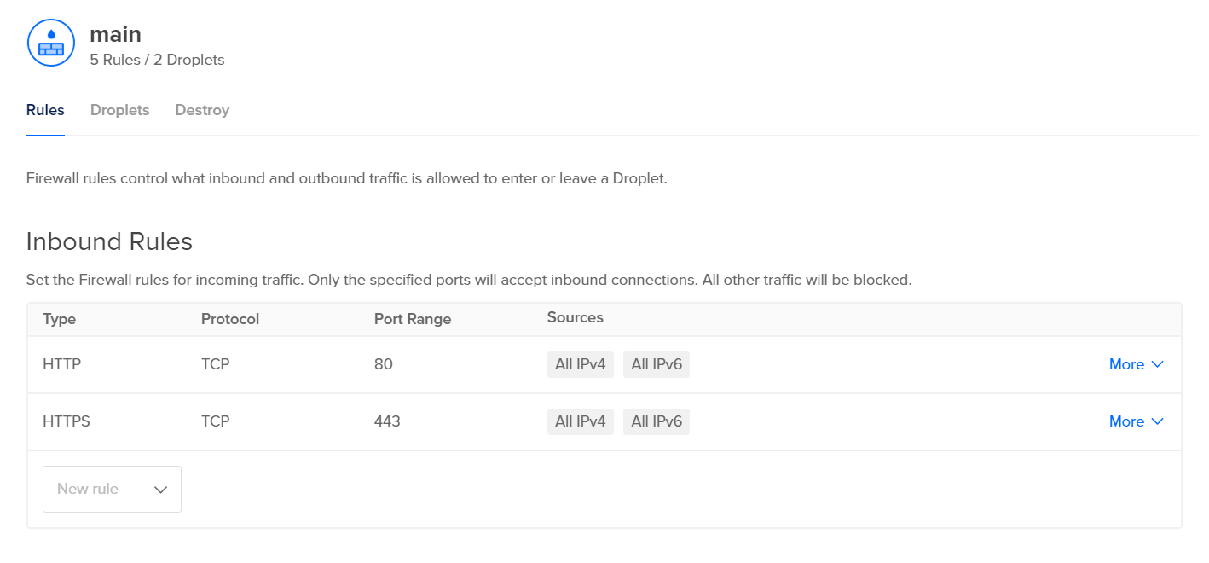Click the Port Range column header
1209x563 pixels.
point(412,319)
